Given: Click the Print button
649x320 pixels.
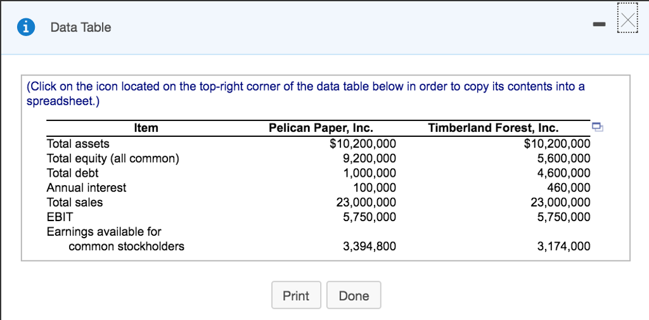Looking at the screenshot, I should [x=296, y=295].
